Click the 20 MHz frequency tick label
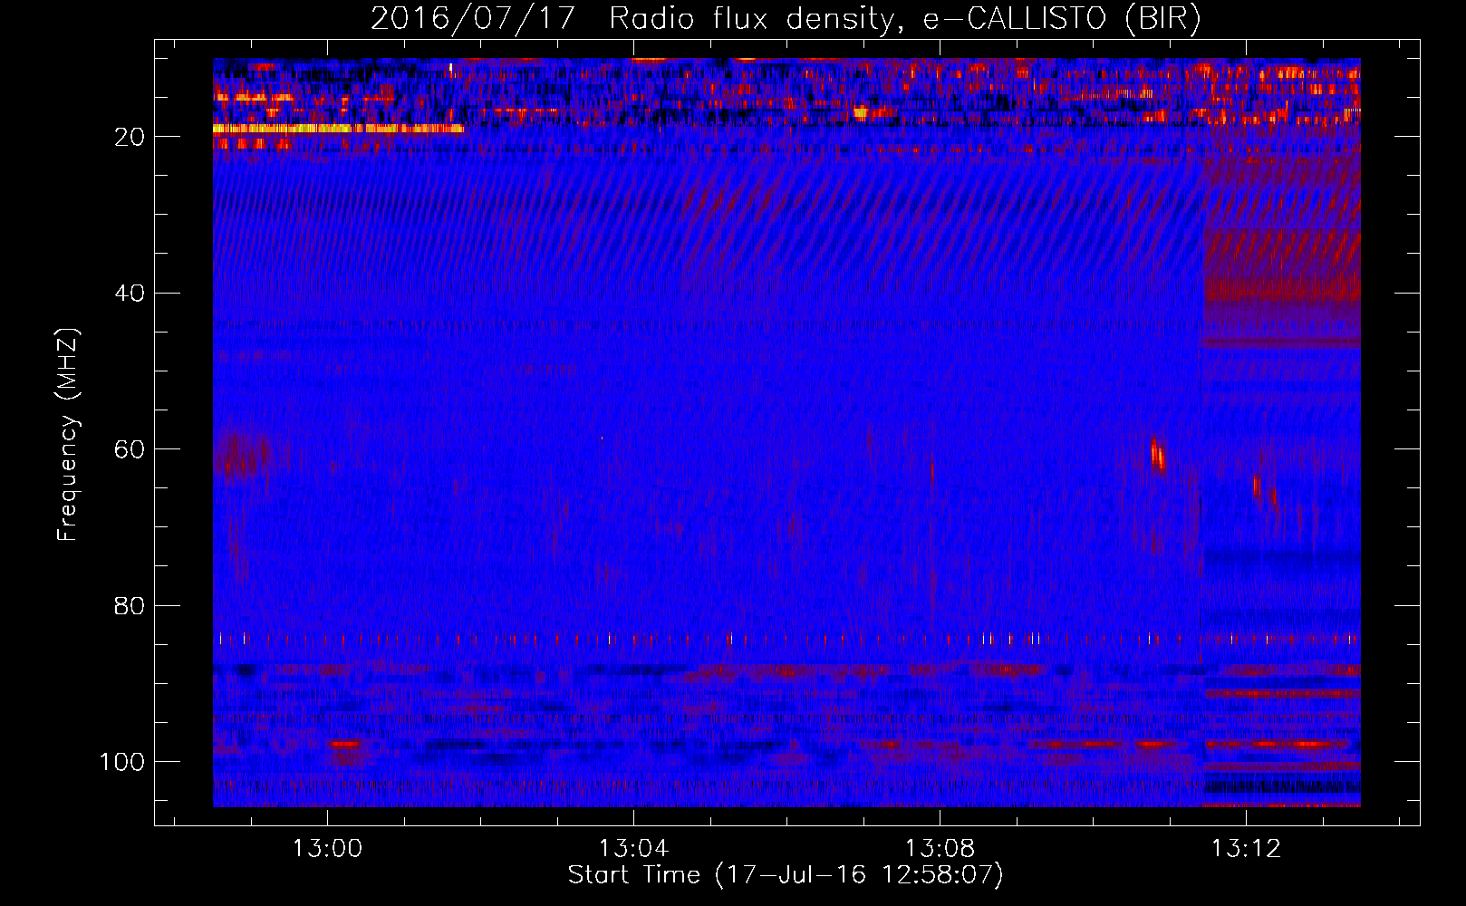The height and width of the screenshot is (906, 1466). [130, 137]
